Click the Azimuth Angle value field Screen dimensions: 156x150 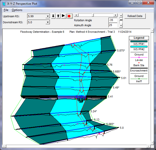tap(113, 25)
